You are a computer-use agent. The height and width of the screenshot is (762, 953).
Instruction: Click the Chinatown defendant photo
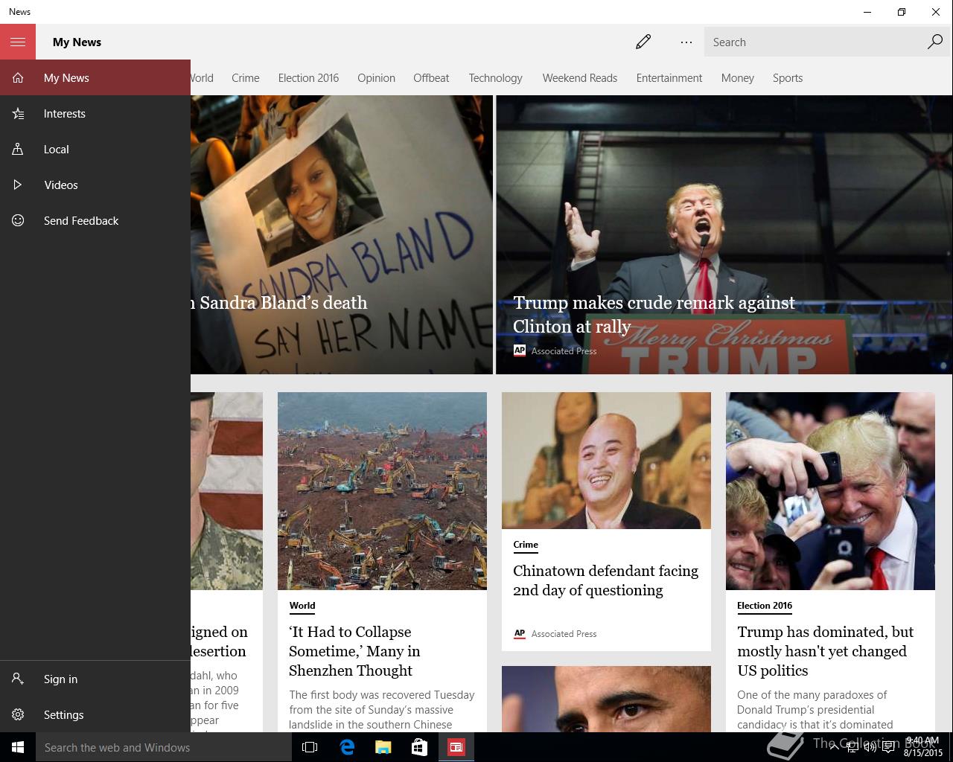[x=606, y=461]
